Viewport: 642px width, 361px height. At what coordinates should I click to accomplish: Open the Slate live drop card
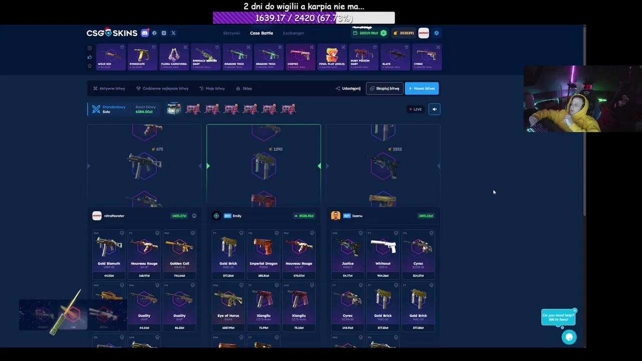(x=395, y=57)
